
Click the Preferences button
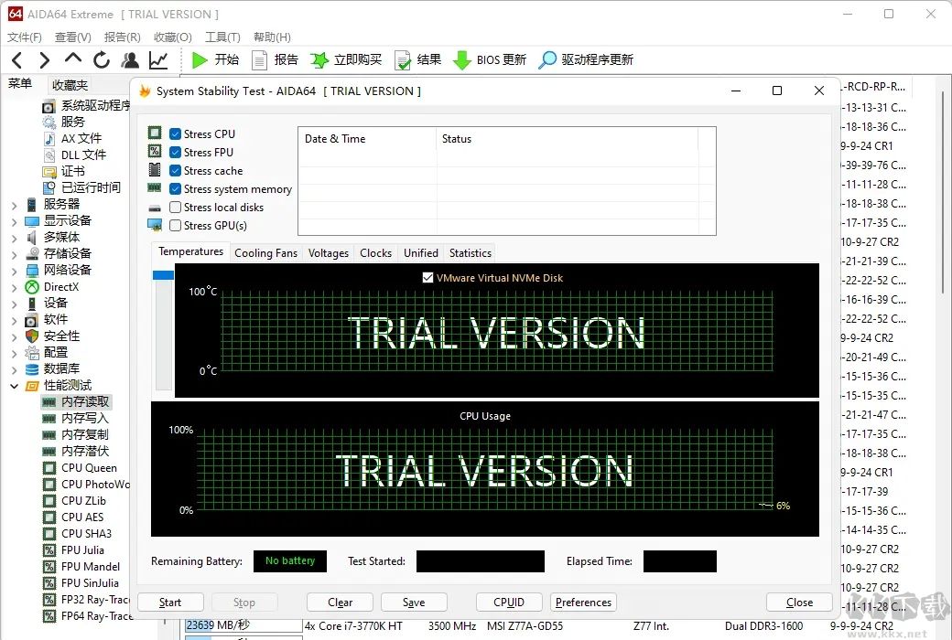(x=583, y=603)
